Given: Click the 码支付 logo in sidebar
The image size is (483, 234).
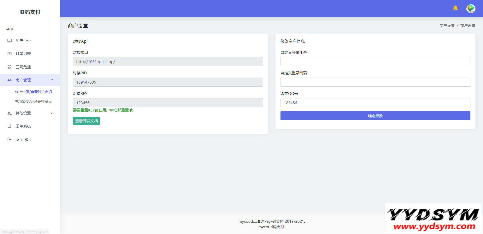Looking at the screenshot, I should tap(30, 12).
